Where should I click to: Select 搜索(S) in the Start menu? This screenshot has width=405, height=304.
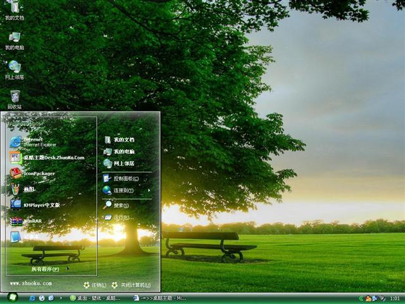120,205
